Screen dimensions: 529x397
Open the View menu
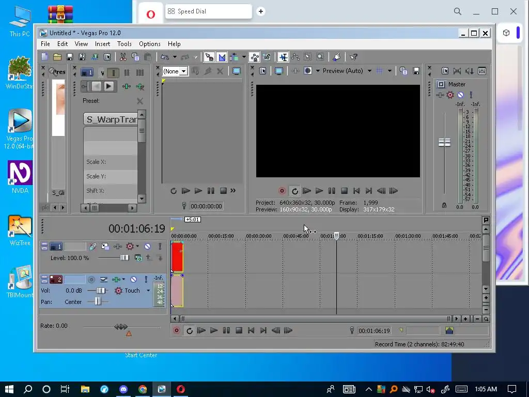coord(81,44)
